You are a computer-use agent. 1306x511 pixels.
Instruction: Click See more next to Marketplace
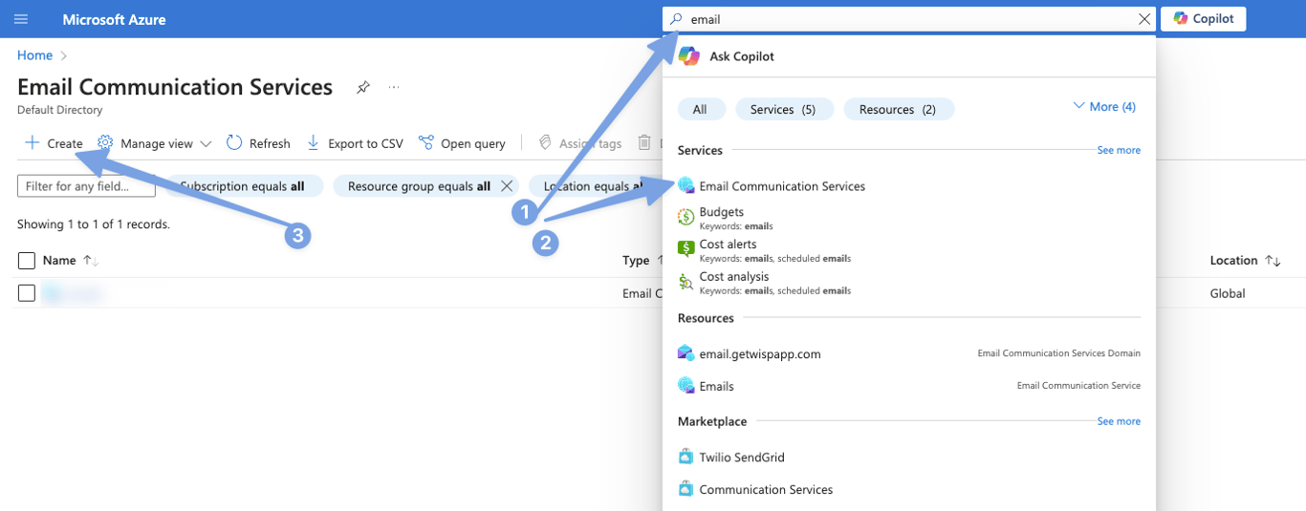click(x=1119, y=421)
